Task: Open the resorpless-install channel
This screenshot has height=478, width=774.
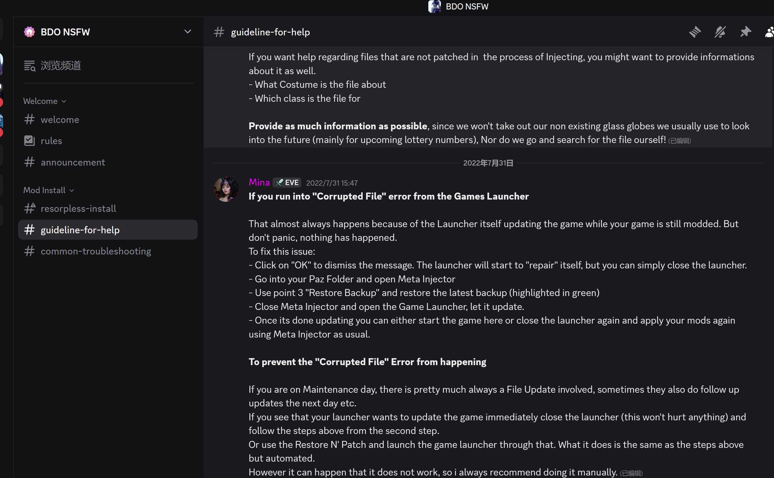Action: [78, 209]
